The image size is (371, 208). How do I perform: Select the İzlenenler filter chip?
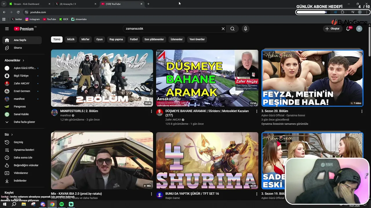click(177, 39)
